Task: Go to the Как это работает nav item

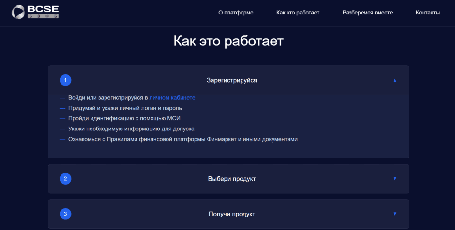Action: coord(298,13)
